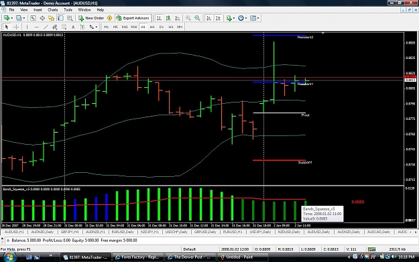This screenshot has width=419, height=262.
Task: Switch to M1 timeframe
Action: [107, 27]
